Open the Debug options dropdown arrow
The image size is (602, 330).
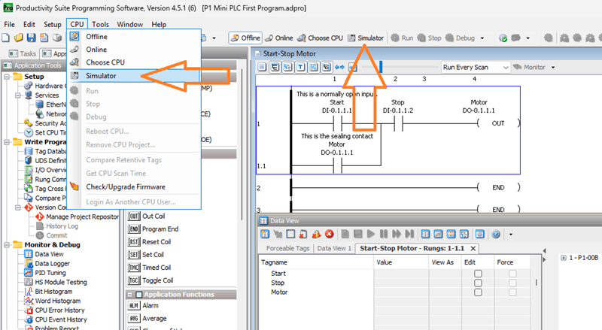click(x=482, y=38)
